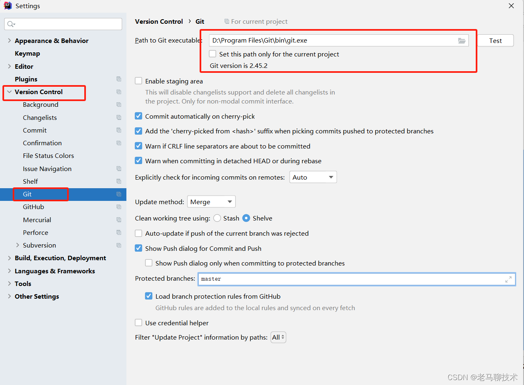Image resolution: width=524 pixels, height=385 pixels.
Task: Click the Protected branches text field
Action: [356, 279]
